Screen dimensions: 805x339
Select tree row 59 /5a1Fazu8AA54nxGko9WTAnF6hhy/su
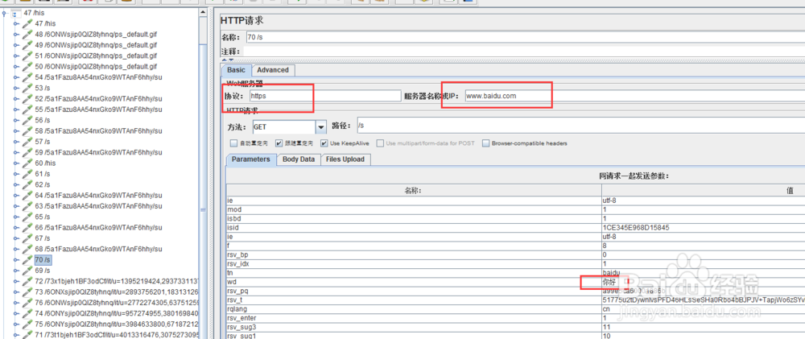click(x=98, y=152)
